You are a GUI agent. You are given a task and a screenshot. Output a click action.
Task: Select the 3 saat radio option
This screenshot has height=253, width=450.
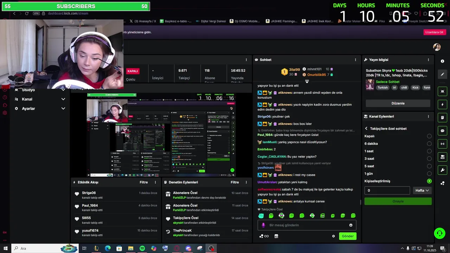(x=429, y=158)
